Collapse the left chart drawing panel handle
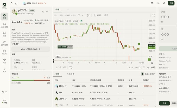 [x=53, y=61]
